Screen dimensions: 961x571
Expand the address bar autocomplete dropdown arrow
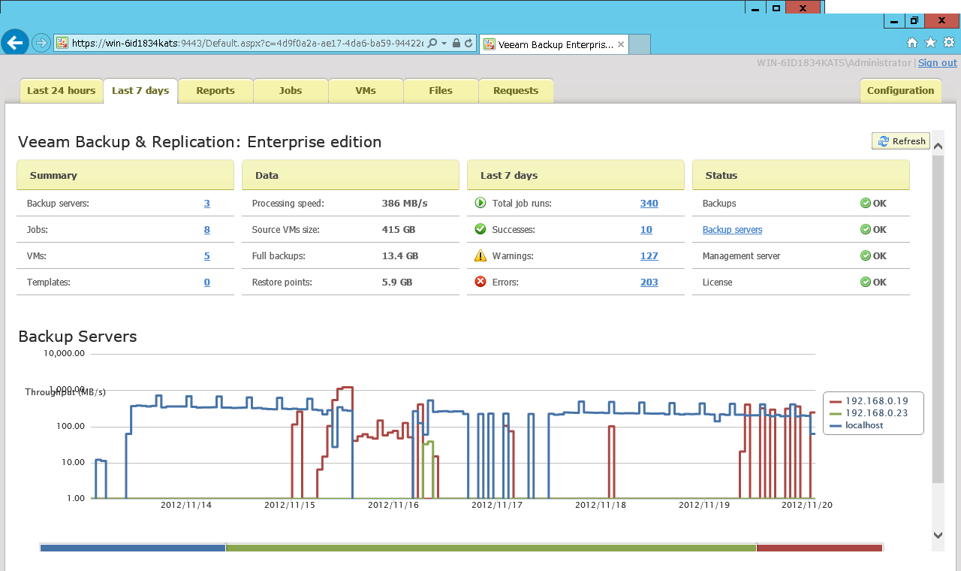(444, 44)
